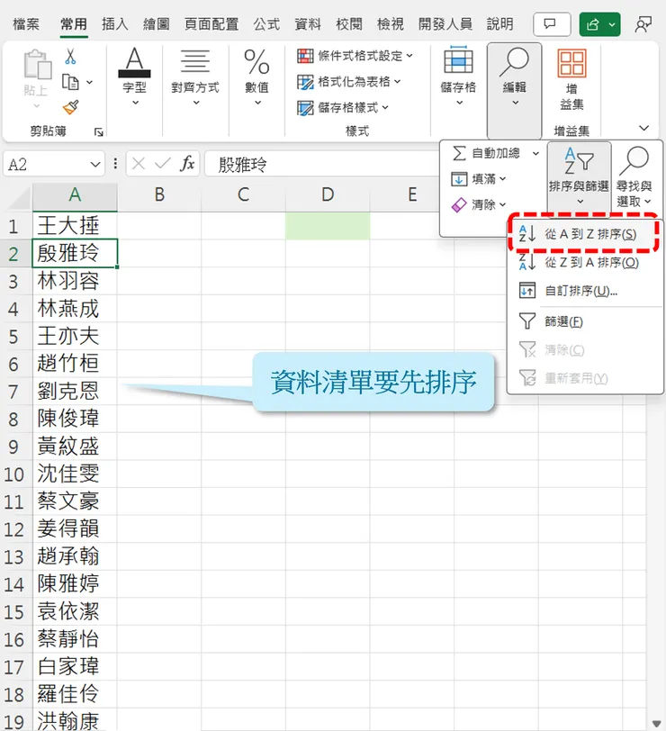The width and height of the screenshot is (666, 731).
Task: Click cell containing 劉克恩
Action: tap(75, 391)
